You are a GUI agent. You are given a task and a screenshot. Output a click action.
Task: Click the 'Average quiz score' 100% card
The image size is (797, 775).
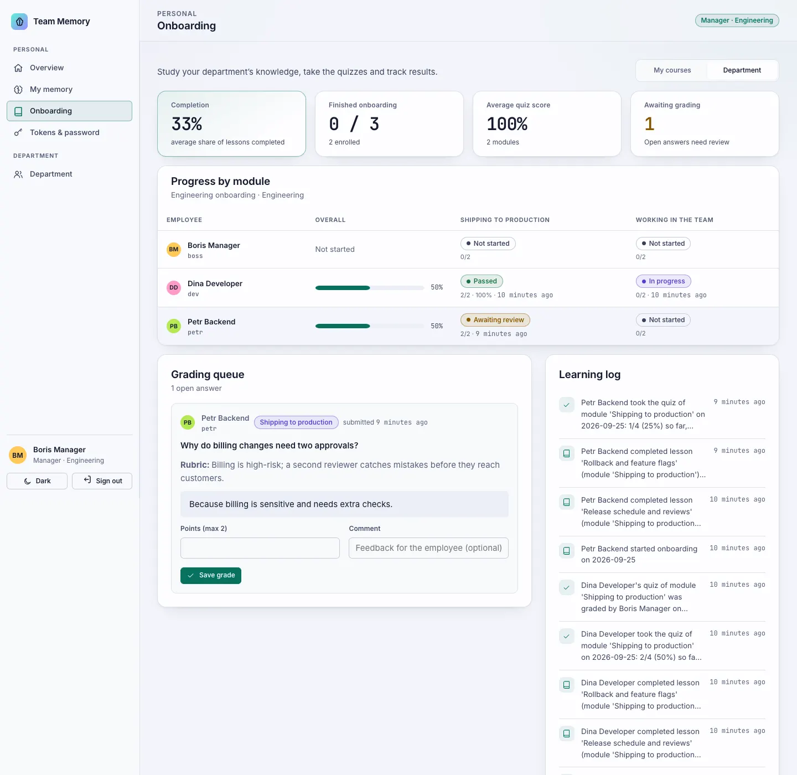click(x=547, y=123)
